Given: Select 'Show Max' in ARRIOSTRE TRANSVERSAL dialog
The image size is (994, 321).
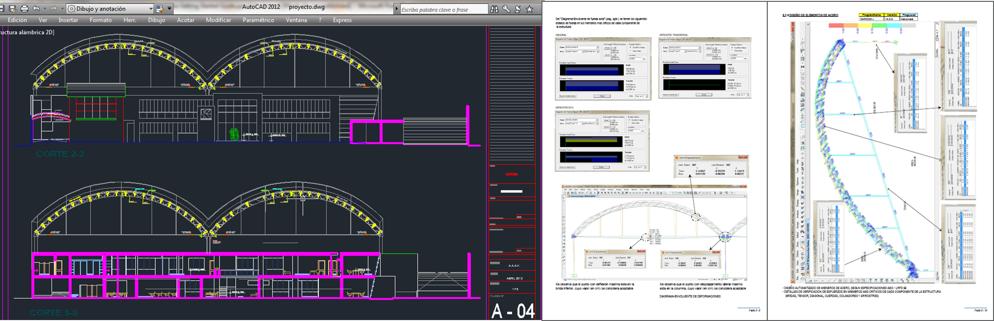Looking at the screenshot, I should click(733, 51).
